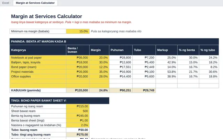Edit the 2.0% wastage cell
The image size is (223, 139).
tap(78, 125)
